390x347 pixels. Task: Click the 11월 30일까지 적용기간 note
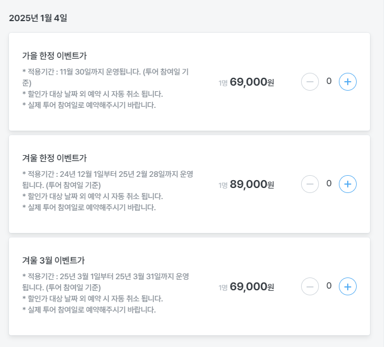pos(108,72)
